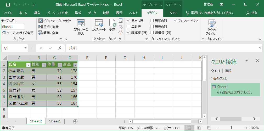Toggle 縞模様 (行) checkbox
Screen dimensions: 264x131
[x=128, y=33]
